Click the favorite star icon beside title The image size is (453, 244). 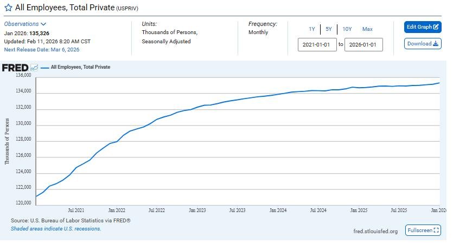pyautogui.click(x=8, y=8)
